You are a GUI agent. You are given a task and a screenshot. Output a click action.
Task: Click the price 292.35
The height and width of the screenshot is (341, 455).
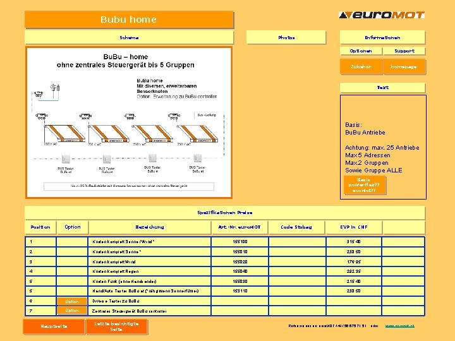point(353,272)
